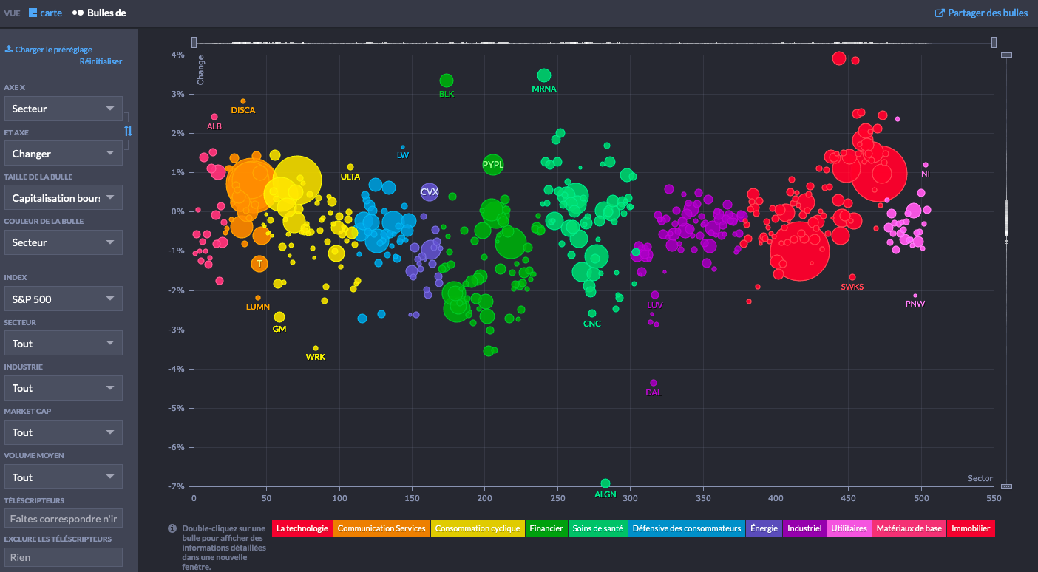Focus the TÉLÉSCRIPTEURS match input field

click(x=64, y=519)
